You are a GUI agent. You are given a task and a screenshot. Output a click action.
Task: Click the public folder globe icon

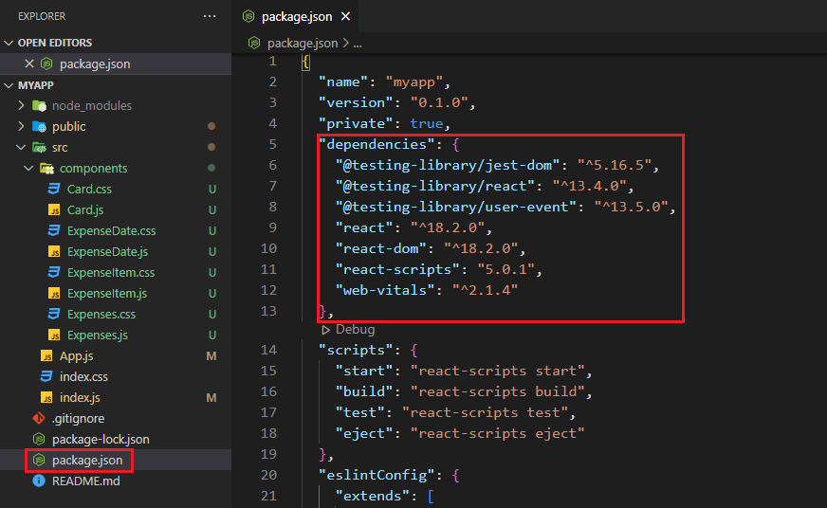[x=40, y=126]
